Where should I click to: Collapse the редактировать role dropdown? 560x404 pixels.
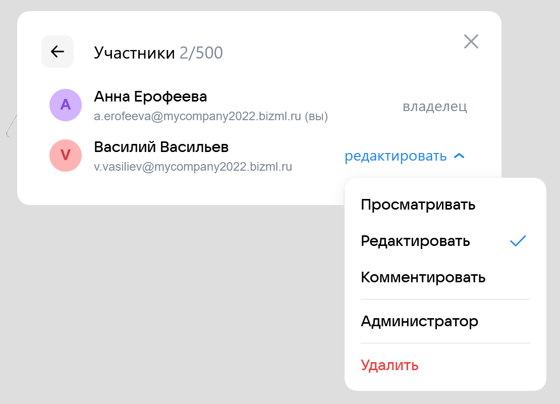[396, 157]
